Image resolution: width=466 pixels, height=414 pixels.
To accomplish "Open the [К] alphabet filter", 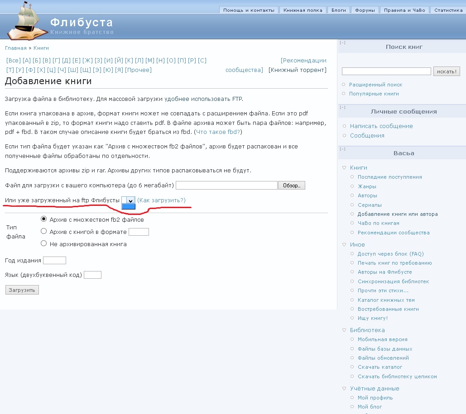I will pos(129,61).
